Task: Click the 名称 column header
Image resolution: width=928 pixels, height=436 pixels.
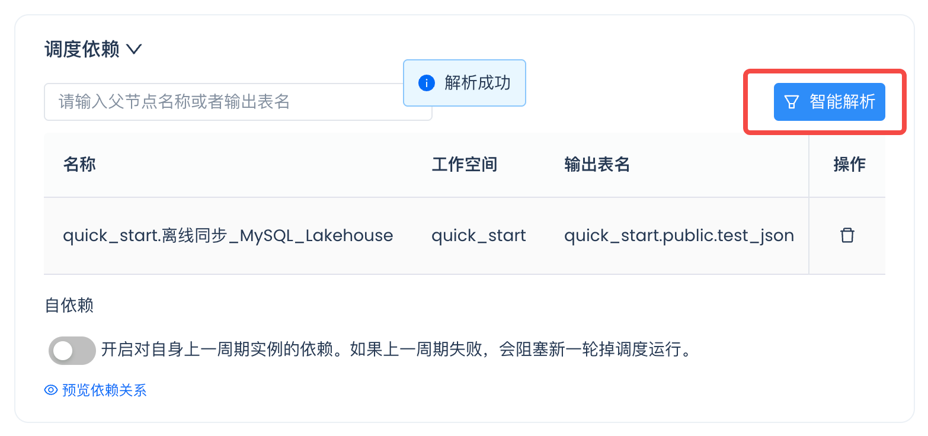Action: 79,165
